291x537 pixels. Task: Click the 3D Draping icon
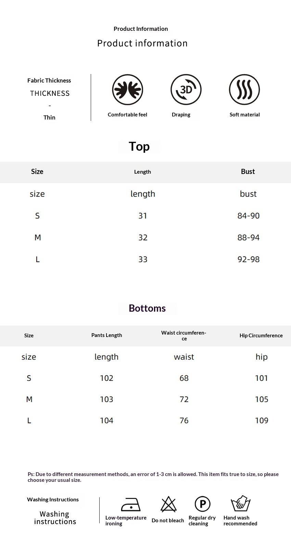click(186, 90)
